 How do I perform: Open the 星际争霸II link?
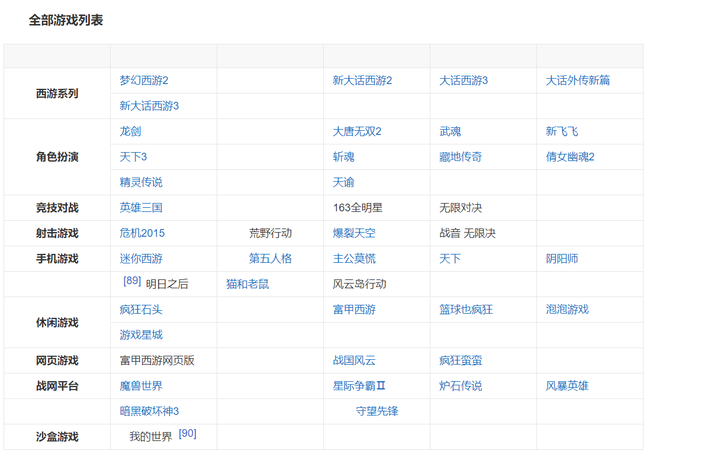359,386
